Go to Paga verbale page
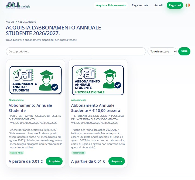 140,5
